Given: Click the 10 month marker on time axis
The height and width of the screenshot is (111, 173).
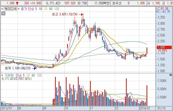Looking at the screenshot, I should coord(66,108).
